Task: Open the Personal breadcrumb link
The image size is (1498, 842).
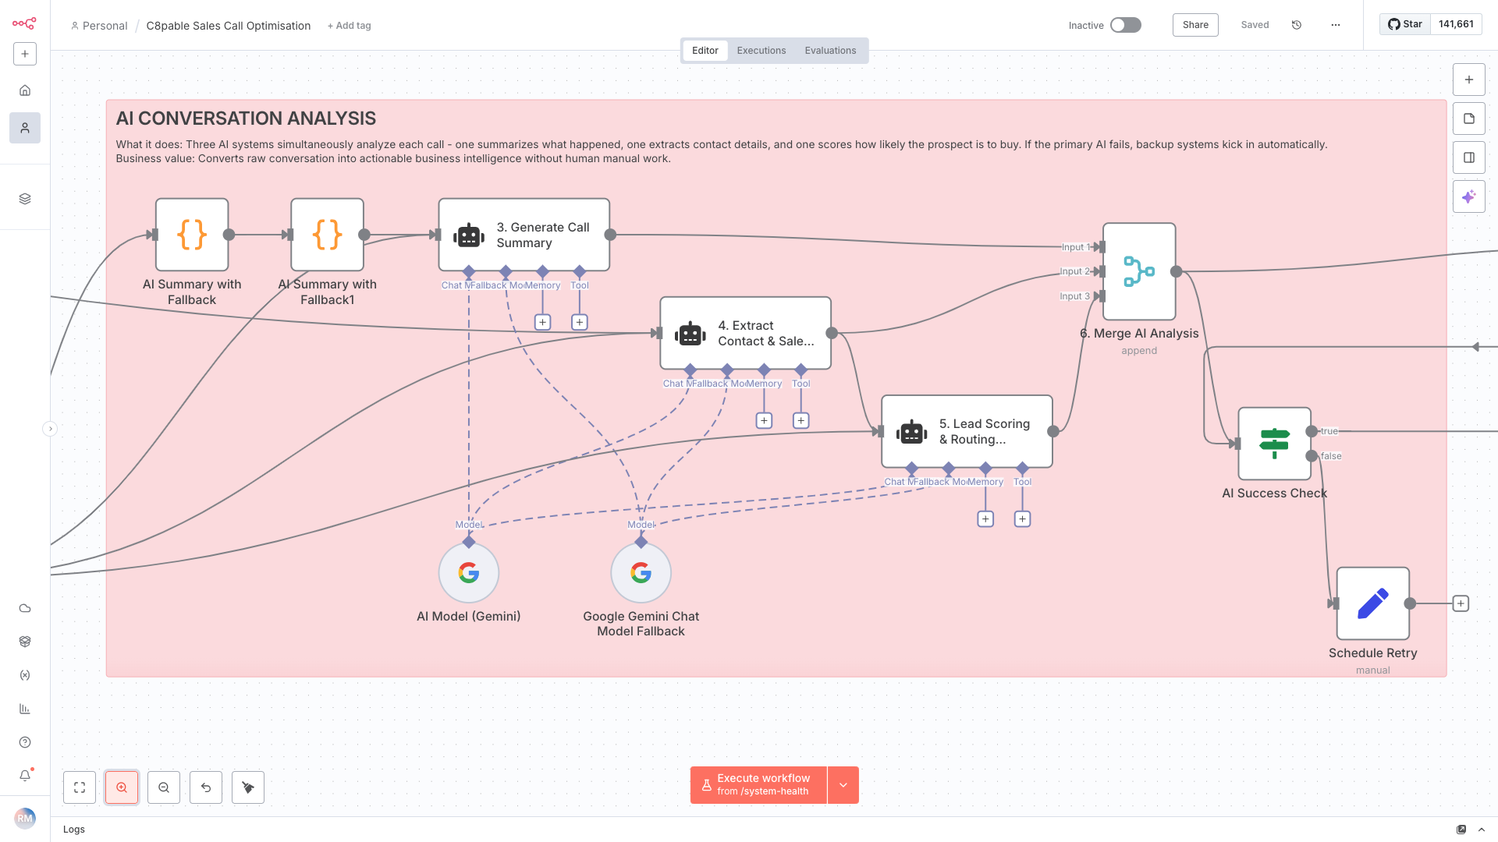Action: 99,26
